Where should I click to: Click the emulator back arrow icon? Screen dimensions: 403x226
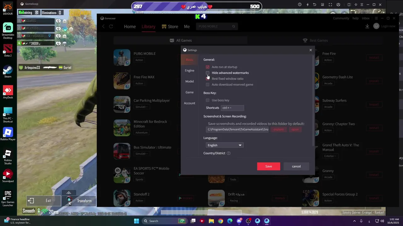tap(315, 5)
